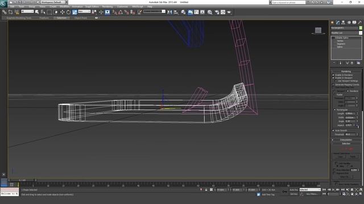Viewport: 364px width, 204px height.
Task: Toggle the Spinner Snap button
Action: pyautogui.click(x=133, y=12)
